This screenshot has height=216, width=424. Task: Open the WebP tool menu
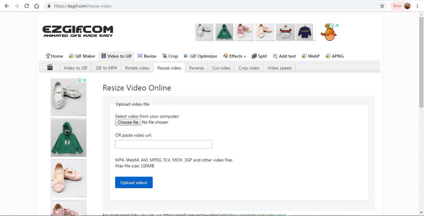click(x=311, y=56)
